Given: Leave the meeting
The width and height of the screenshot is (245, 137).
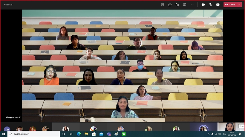Looking at the screenshot, I should click(x=230, y=4).
